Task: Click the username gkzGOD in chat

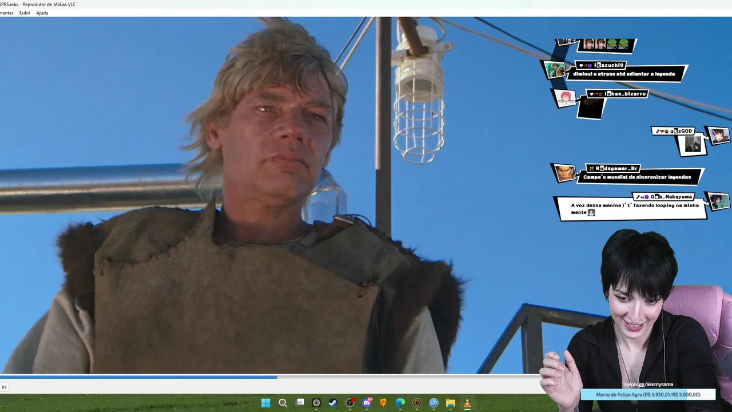Action: [682, 131]
